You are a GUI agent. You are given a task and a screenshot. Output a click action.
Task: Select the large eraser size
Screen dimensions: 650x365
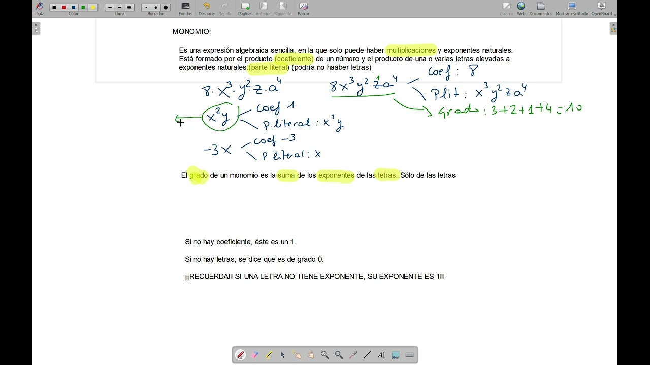coord(166,8)
